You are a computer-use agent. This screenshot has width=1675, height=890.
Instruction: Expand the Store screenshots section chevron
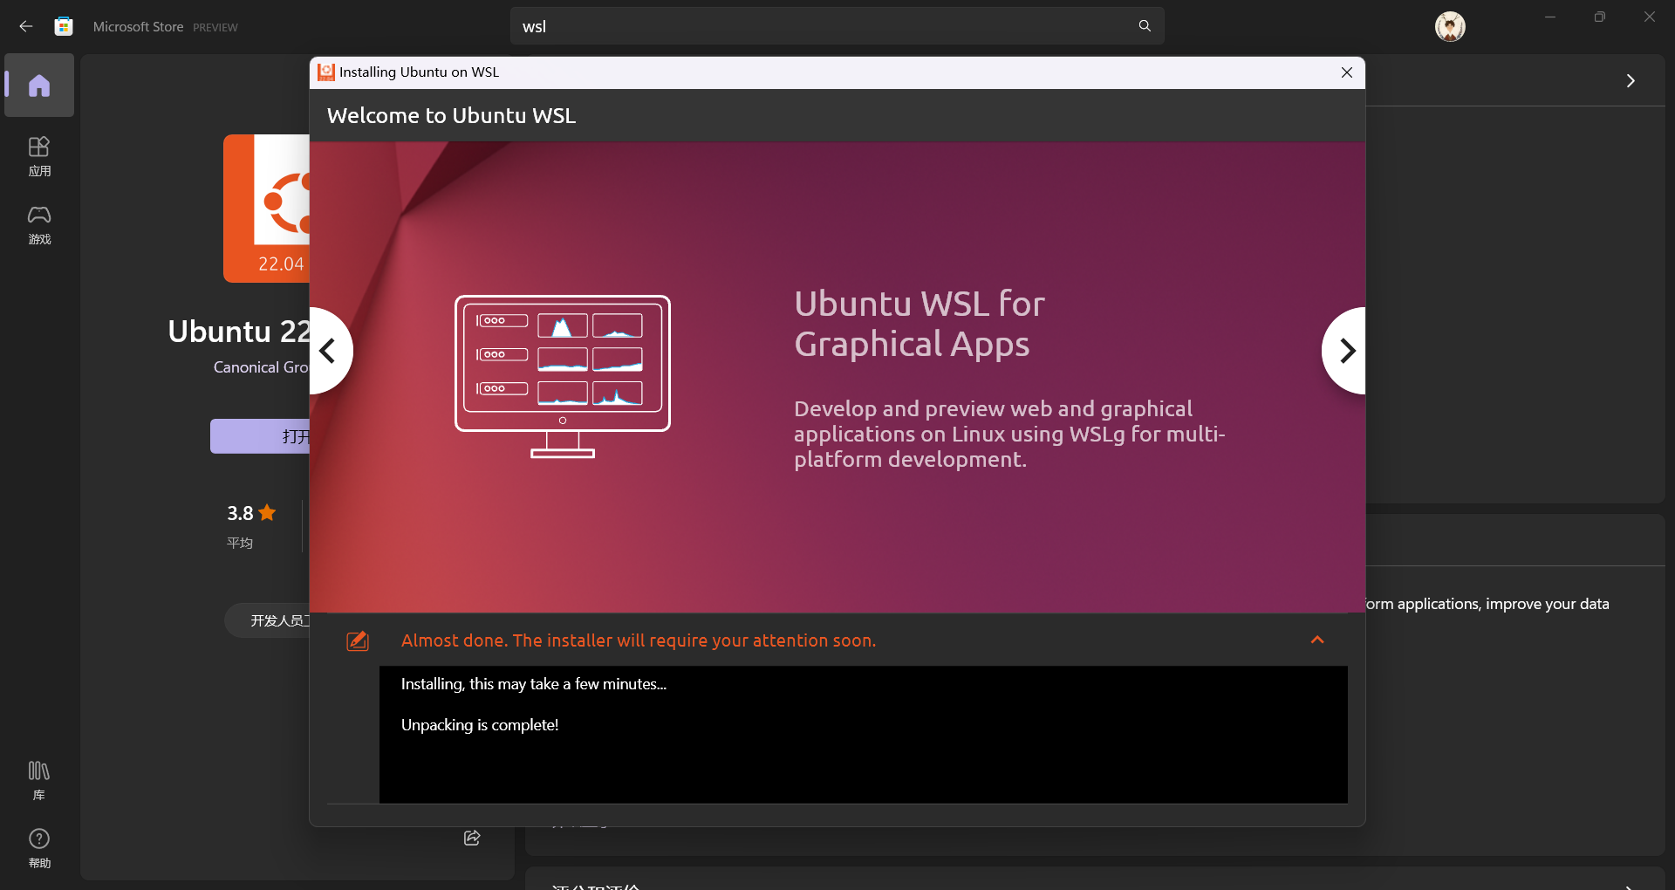(1631, 81)
